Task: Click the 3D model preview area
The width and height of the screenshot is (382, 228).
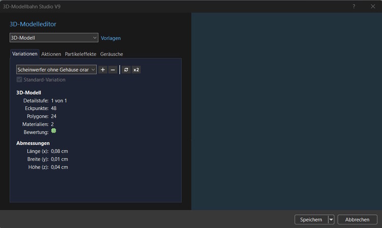Action: point(286,111)
